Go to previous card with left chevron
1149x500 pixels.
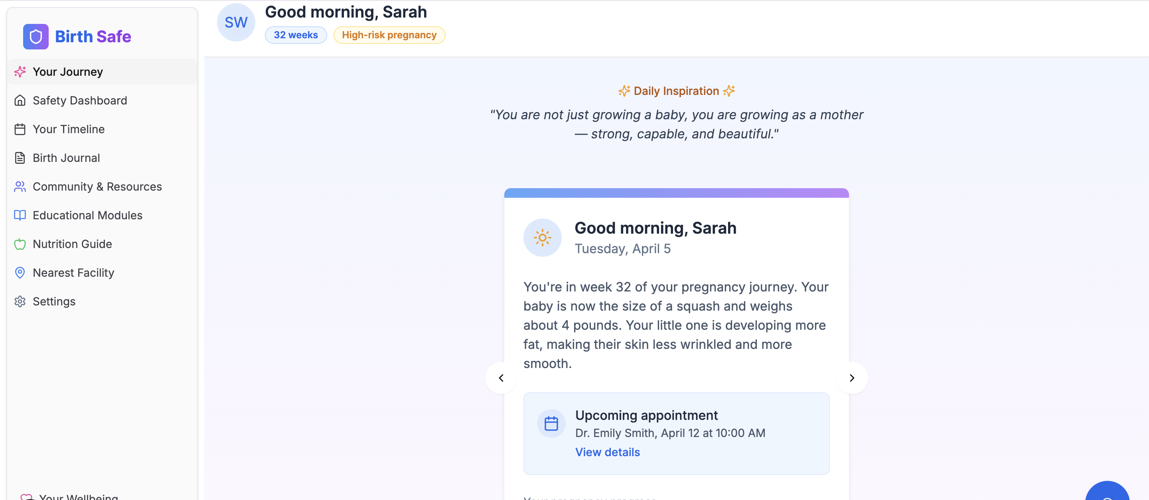pos(501,378)
